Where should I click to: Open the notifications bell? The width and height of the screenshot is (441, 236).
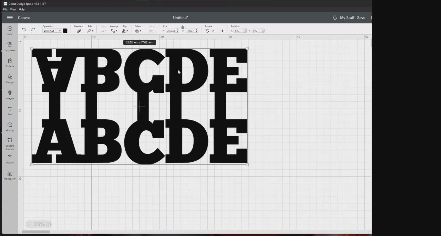pos(335,18)
